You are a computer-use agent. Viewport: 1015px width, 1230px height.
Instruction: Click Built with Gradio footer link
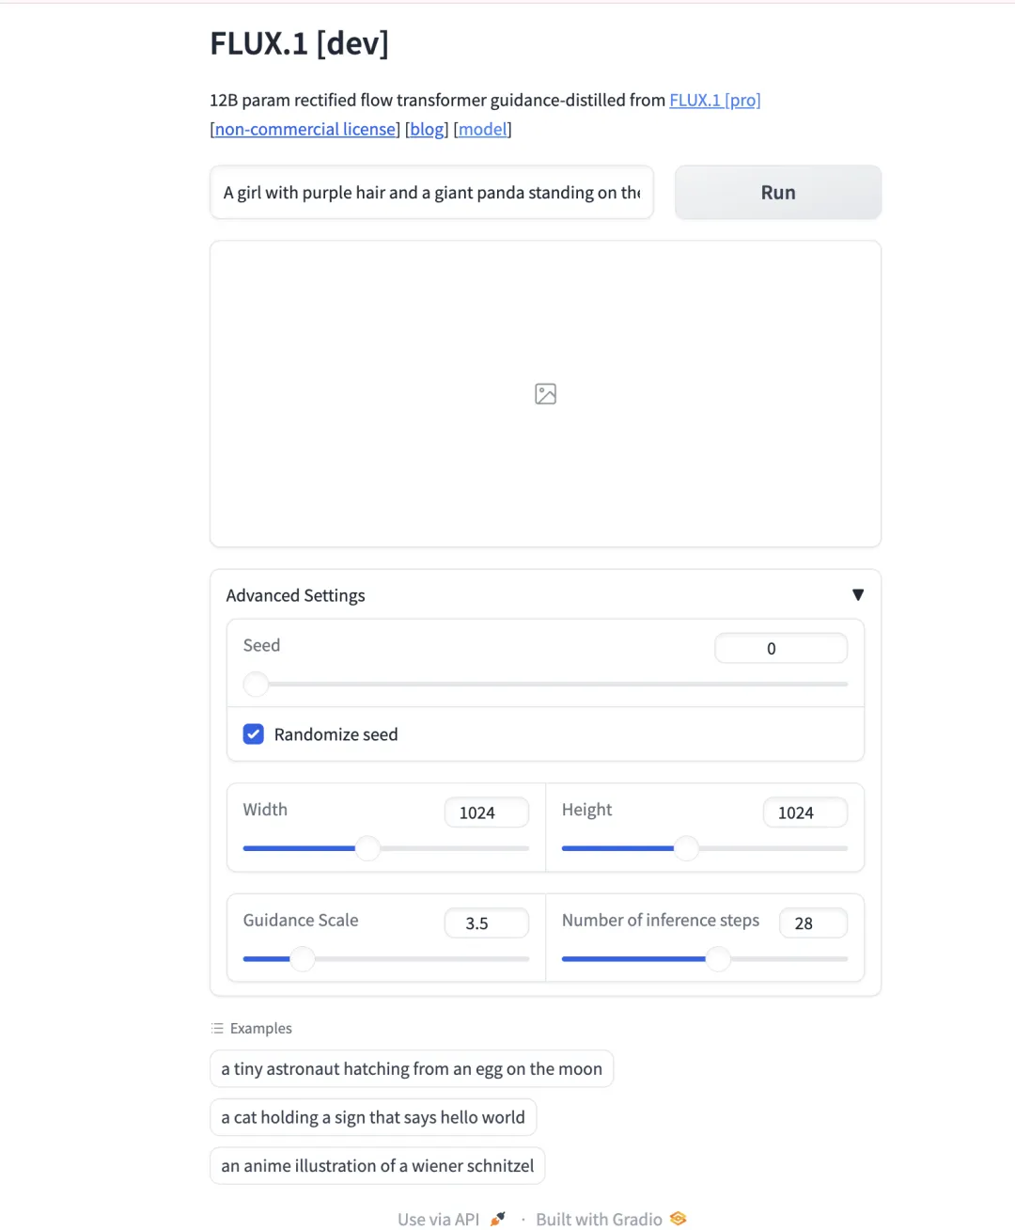point(611,1219)
